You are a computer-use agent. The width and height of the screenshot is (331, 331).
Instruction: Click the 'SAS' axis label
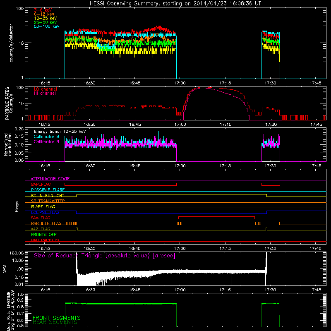pyautogui.click(x=5, y=269)
